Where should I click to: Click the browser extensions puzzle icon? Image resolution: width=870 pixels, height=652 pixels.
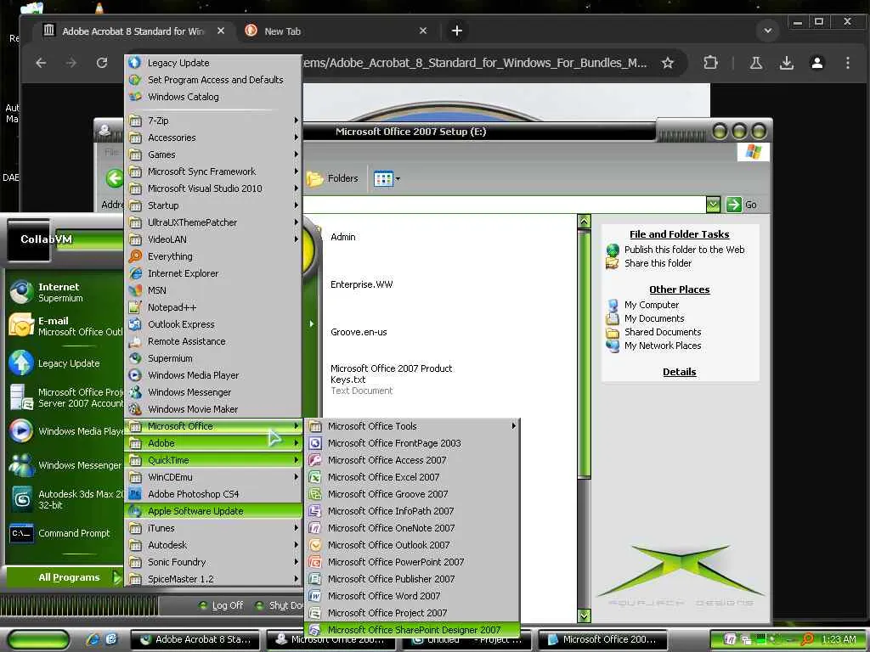point(710,63)
